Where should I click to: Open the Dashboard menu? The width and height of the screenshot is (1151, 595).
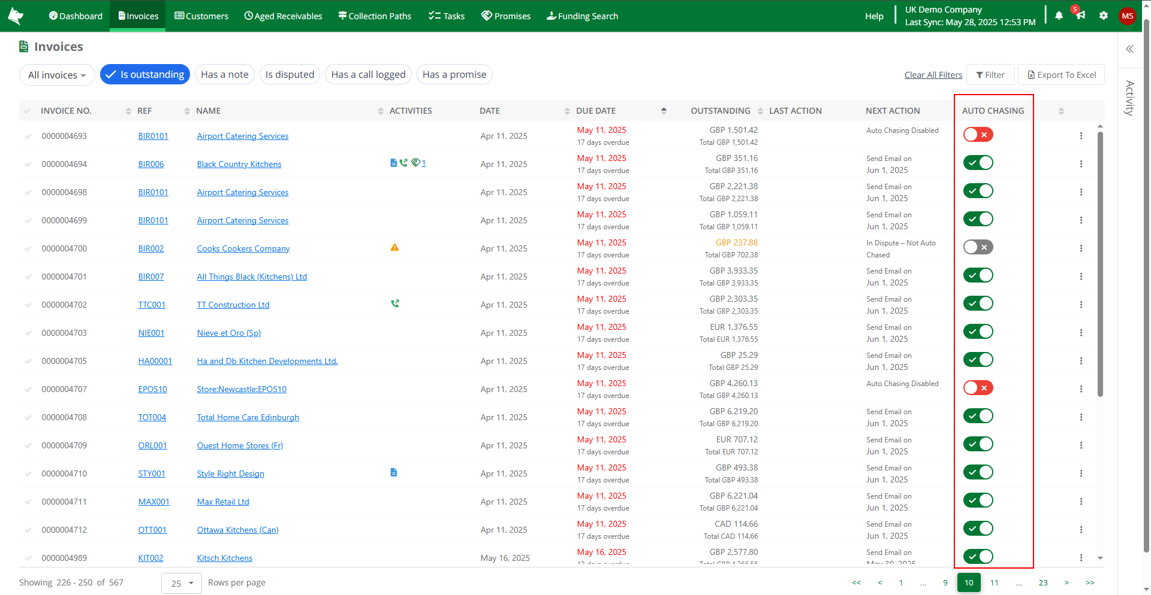(x=76, y=16)
